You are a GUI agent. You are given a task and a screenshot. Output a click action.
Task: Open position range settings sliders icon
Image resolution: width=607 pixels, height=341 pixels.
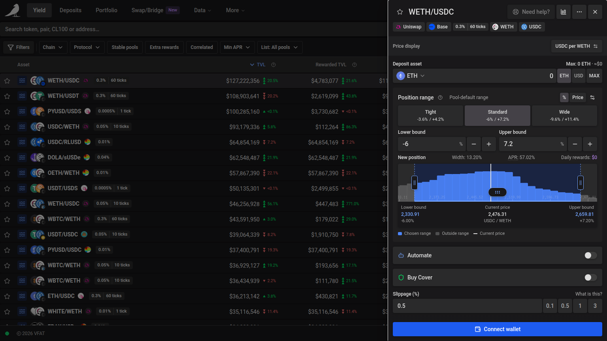(592, 97)
